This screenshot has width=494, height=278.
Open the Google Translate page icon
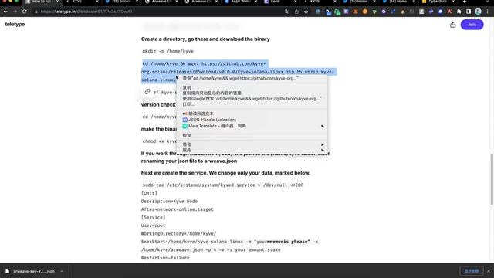[287, 12]
